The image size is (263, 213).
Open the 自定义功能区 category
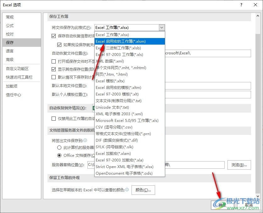point(22,69)
